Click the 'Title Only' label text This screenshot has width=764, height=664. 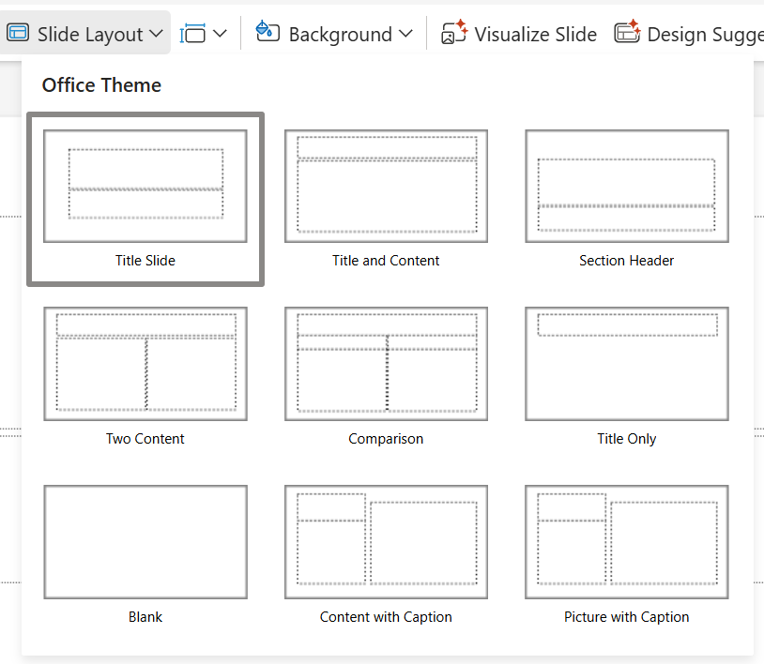coord(627,439)
